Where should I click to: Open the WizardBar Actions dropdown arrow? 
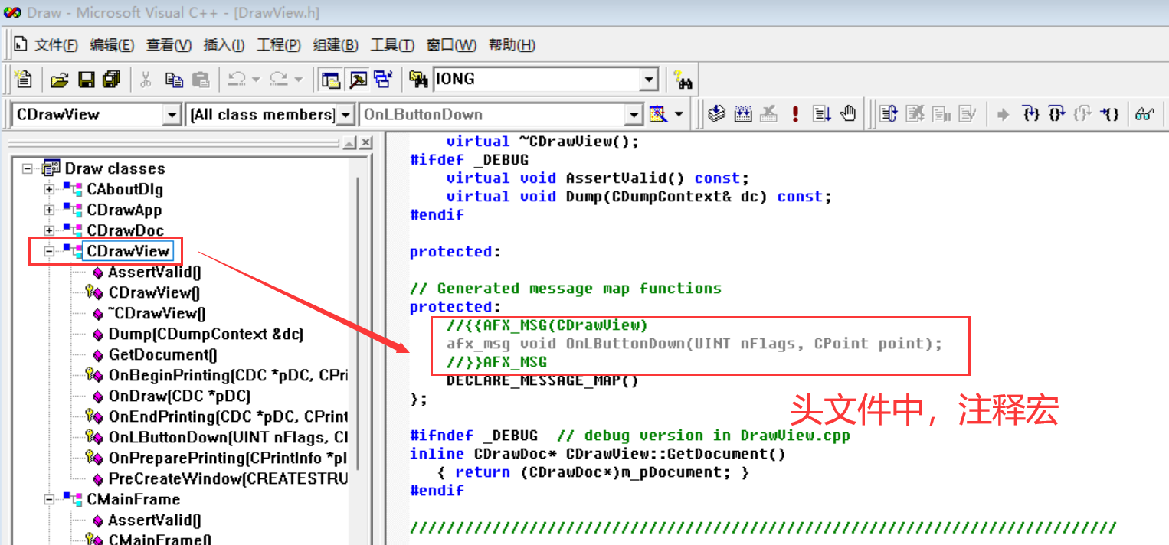pos(679,115)
